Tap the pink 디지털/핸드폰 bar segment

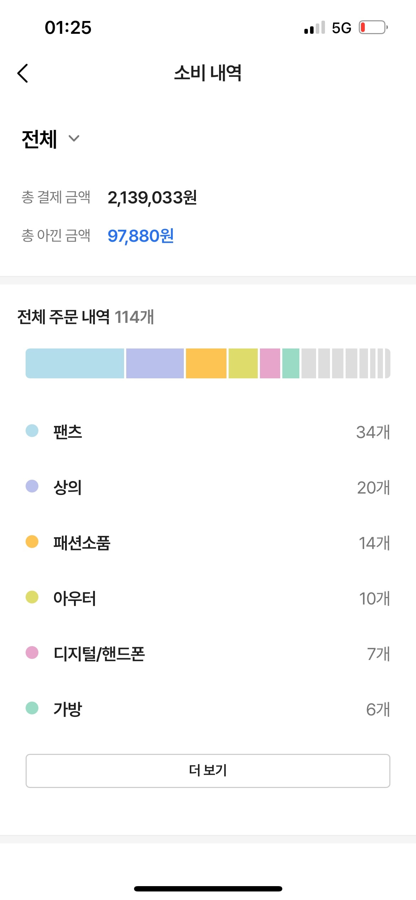(270, 363)
